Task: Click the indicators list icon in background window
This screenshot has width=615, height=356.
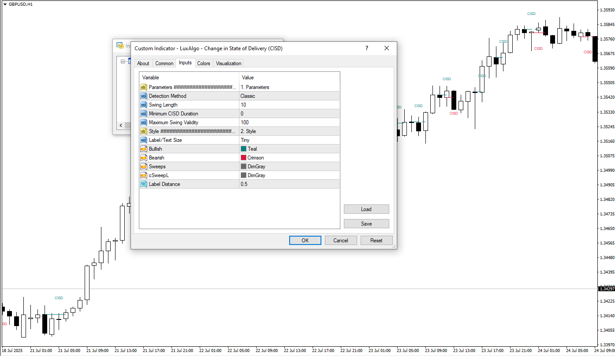Action: pos(119,45)
